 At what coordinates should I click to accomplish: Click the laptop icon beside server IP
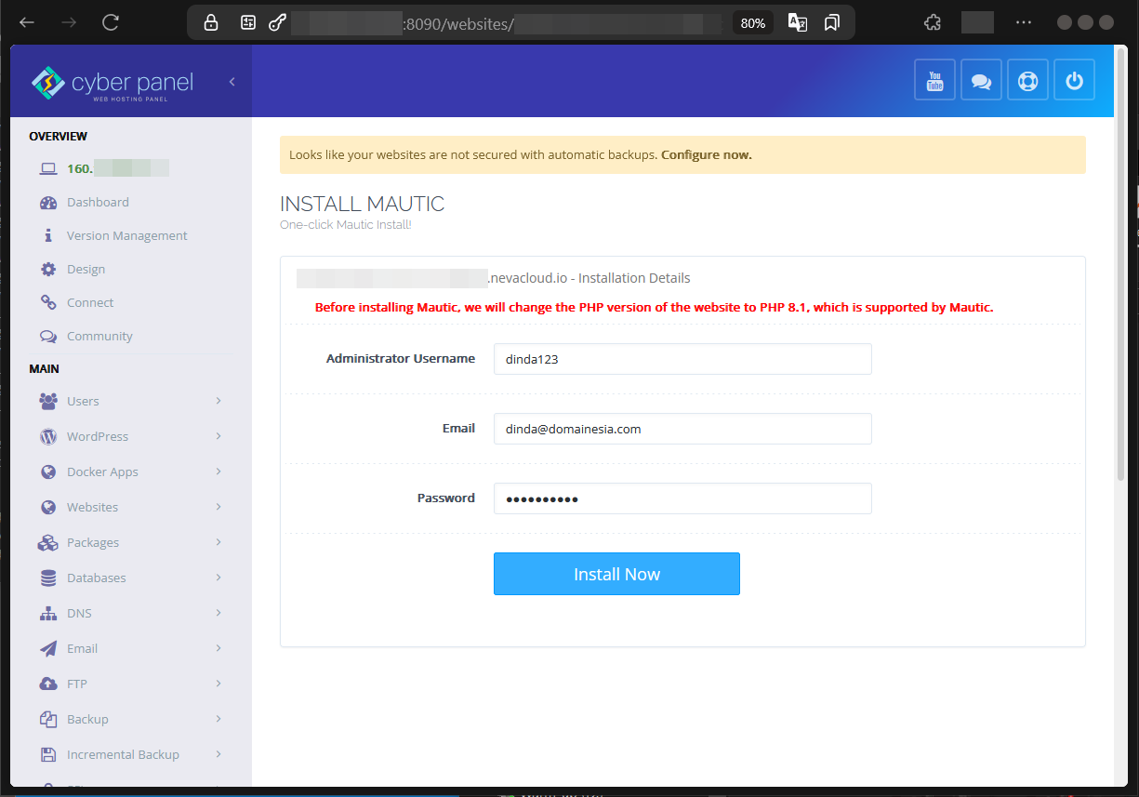[x=48, y=169]
